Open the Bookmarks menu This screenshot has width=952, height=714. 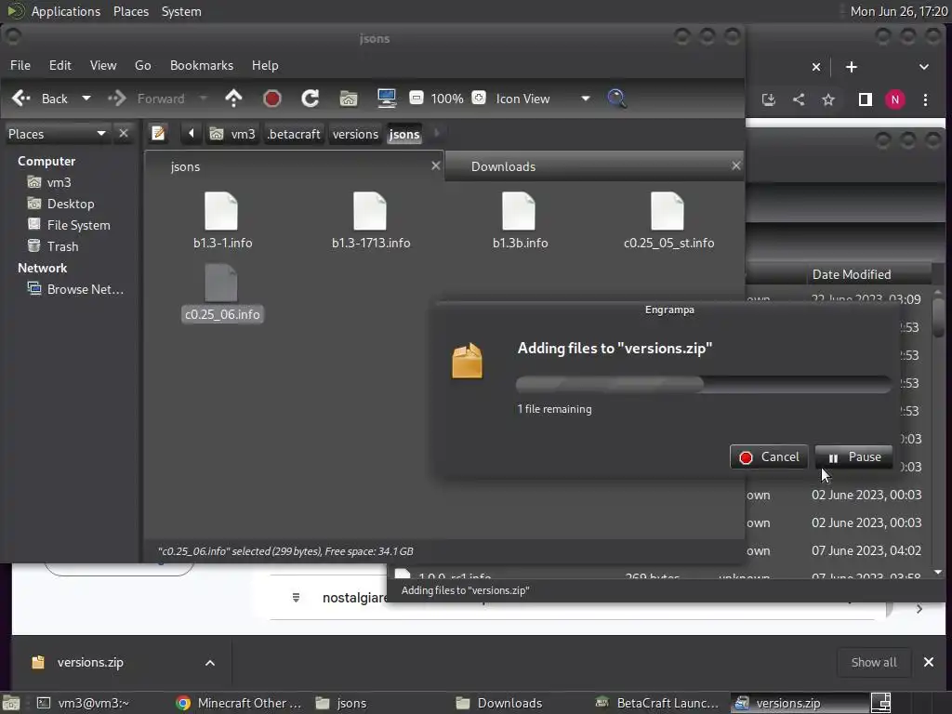point(202,65)
